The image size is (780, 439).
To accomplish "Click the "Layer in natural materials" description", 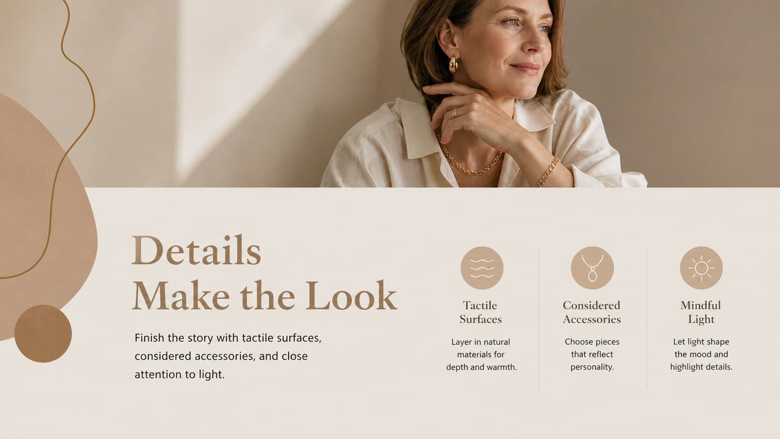I will pos(481,355).
